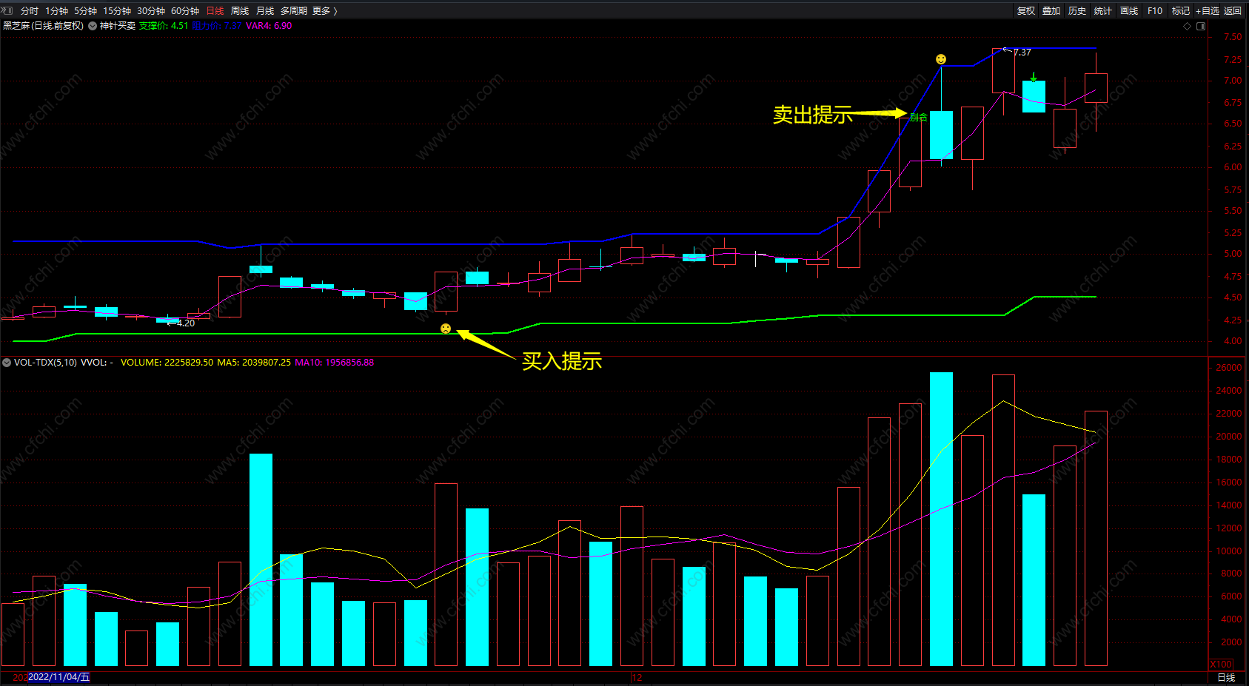Click the 神针买卖 indicator name
The width and height of the screenshot is (1249, 686).
[x=118, y=26]
